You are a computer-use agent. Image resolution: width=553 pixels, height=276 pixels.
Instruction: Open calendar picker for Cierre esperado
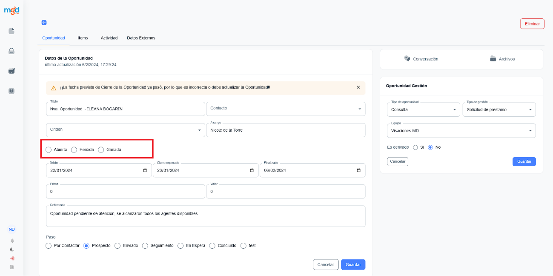pyautogui.click(x=252, y=170)
